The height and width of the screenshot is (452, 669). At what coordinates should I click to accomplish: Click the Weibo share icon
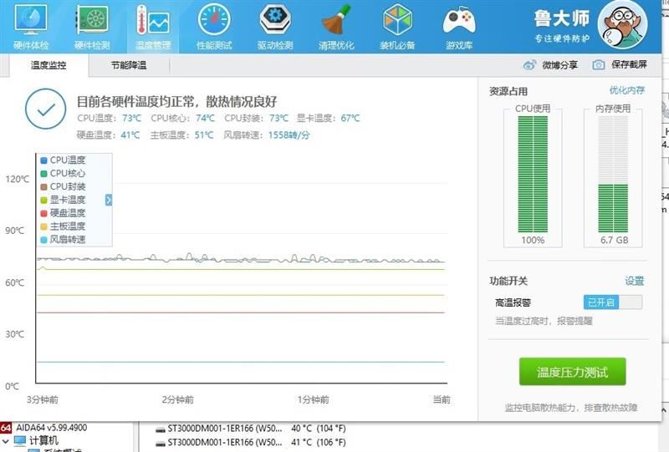coord(529,65)
